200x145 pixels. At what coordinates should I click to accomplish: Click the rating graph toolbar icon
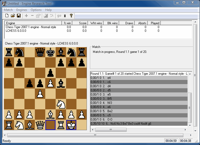46,16
